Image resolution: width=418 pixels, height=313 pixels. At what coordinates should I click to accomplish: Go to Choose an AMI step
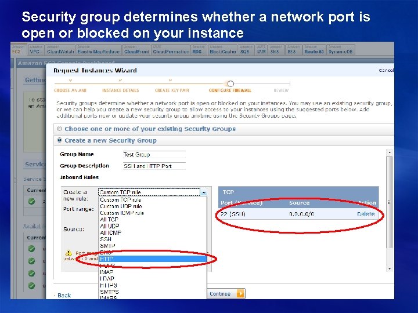70,90
